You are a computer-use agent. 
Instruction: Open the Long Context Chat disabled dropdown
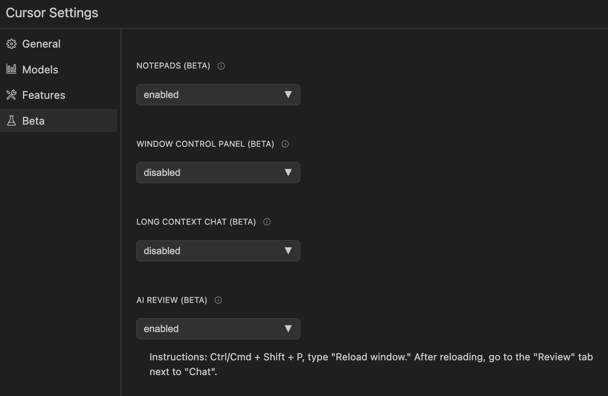click(218, 251)
